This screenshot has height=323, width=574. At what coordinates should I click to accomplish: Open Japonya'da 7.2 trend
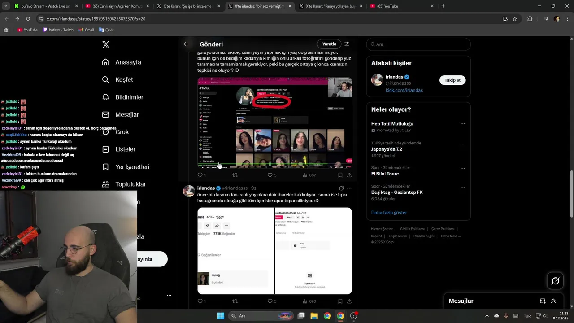[x=387, y=149]
